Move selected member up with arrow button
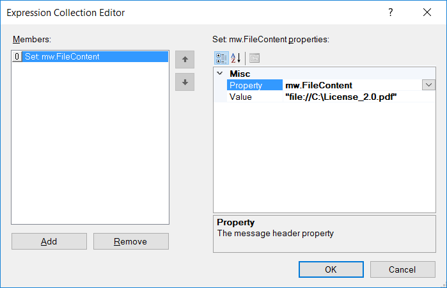The height and width of the screenshot is (288, 447). [185, 60]
